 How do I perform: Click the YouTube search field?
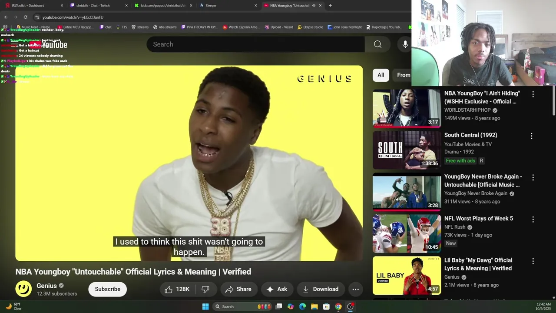tap(255, 44)
